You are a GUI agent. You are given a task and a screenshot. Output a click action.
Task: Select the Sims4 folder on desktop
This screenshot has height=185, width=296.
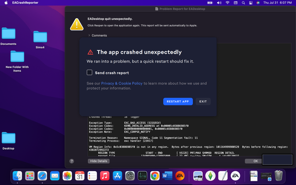click(40, 37)
